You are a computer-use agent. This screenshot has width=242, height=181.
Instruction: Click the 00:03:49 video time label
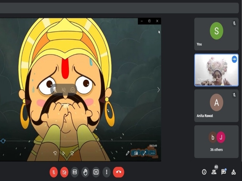click(153, 145)
